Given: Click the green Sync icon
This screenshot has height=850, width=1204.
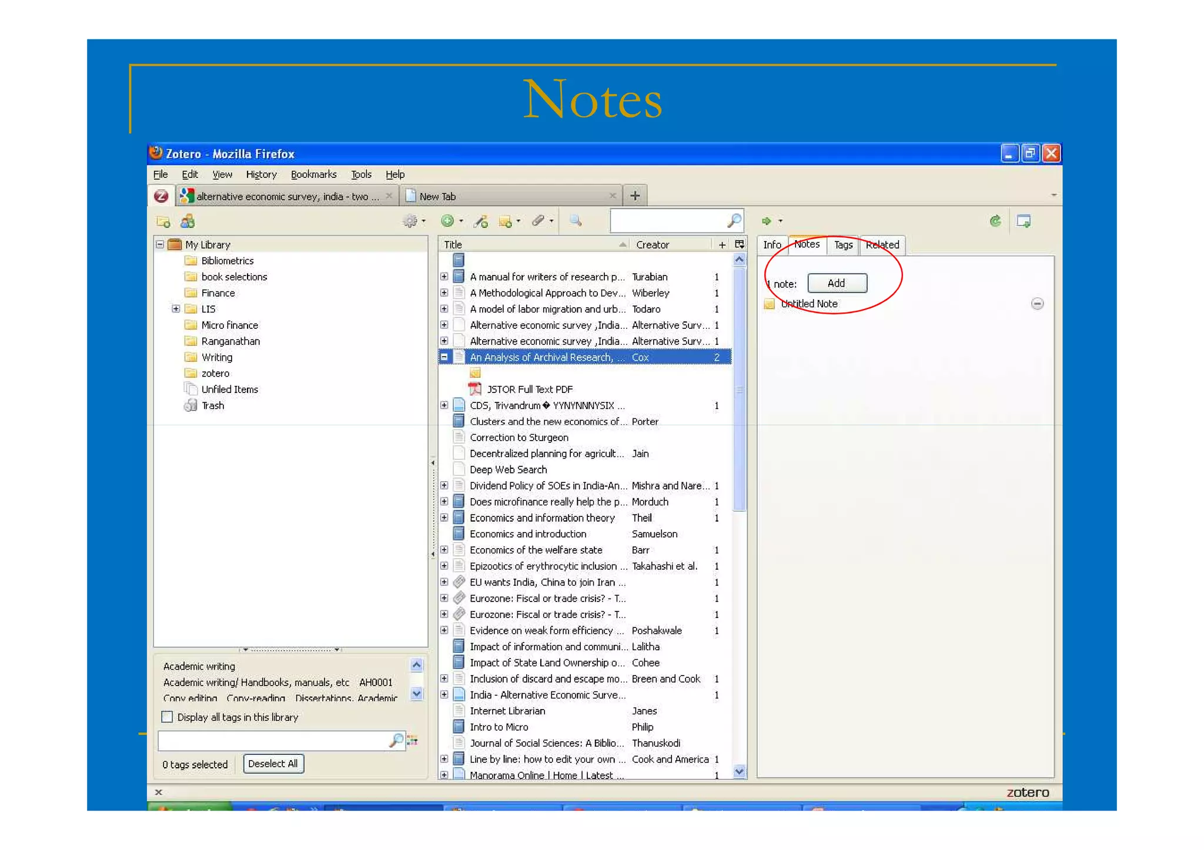Looking at the screenshot, I should (995, 221).
